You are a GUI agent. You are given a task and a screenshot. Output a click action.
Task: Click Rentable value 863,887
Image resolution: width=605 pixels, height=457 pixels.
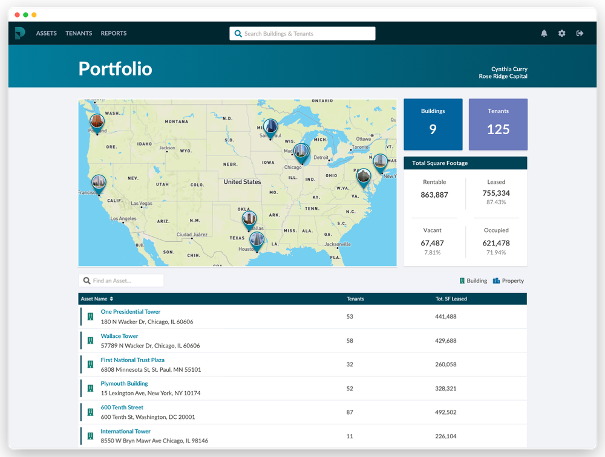[434, 195]
